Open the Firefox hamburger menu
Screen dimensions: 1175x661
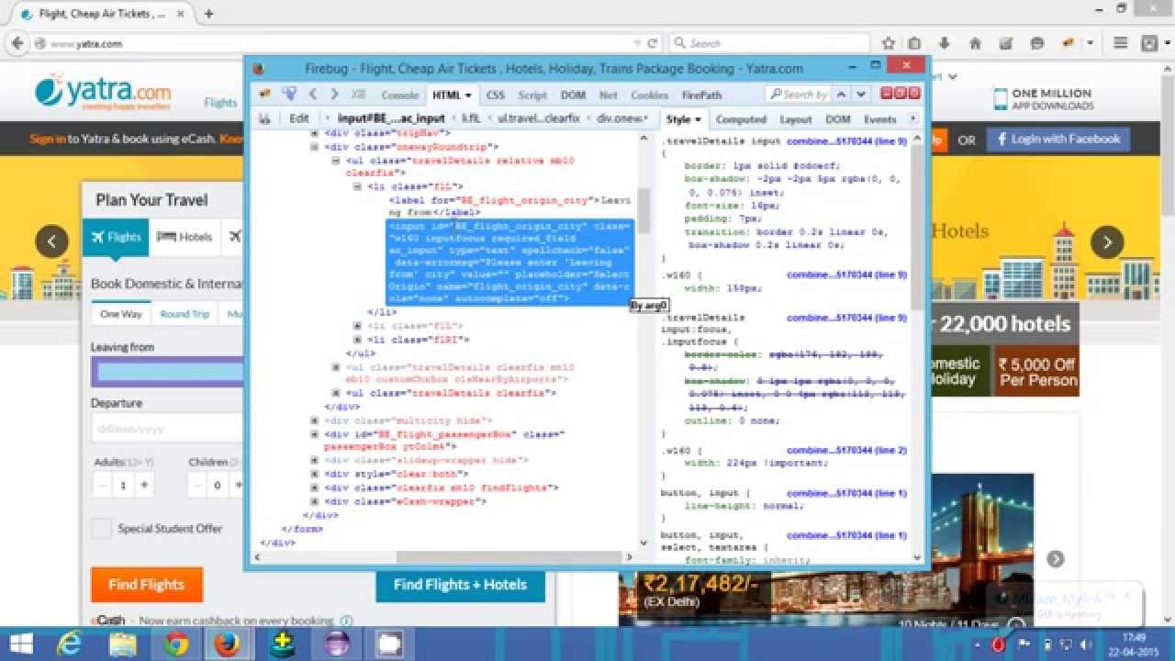(x=1120, y=43)
